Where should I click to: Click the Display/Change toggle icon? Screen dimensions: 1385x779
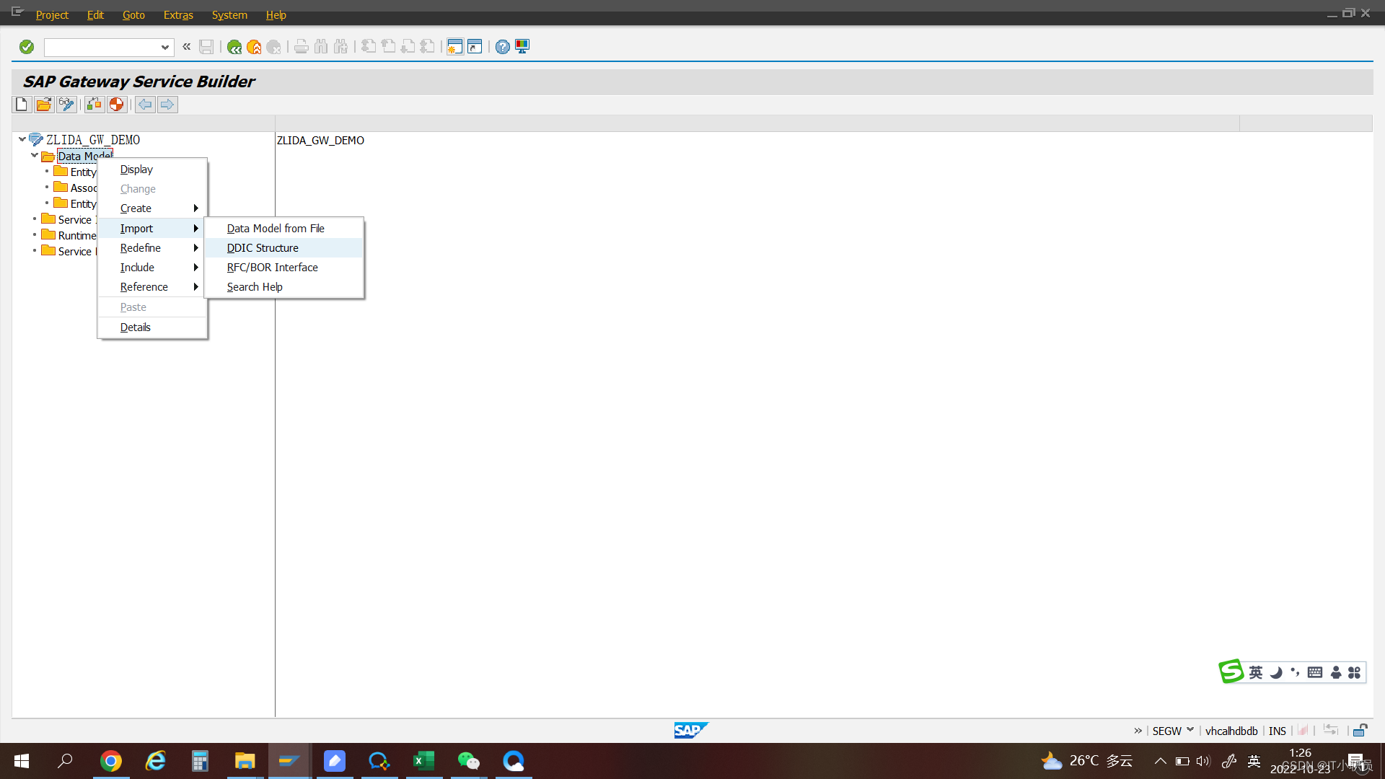tap(66, 105)
